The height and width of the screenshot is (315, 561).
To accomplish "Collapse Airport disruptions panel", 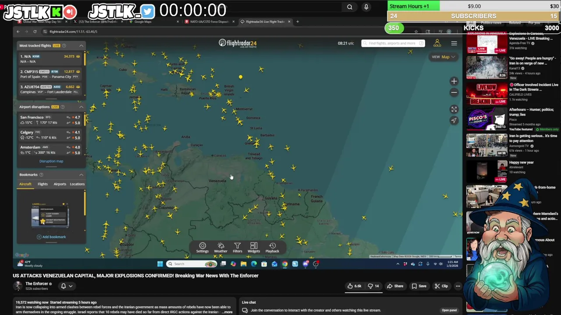I will (x=81, y=107).
